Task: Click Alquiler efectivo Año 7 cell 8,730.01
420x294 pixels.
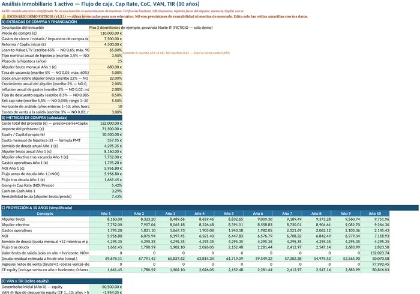Action: tap(287, 225)
